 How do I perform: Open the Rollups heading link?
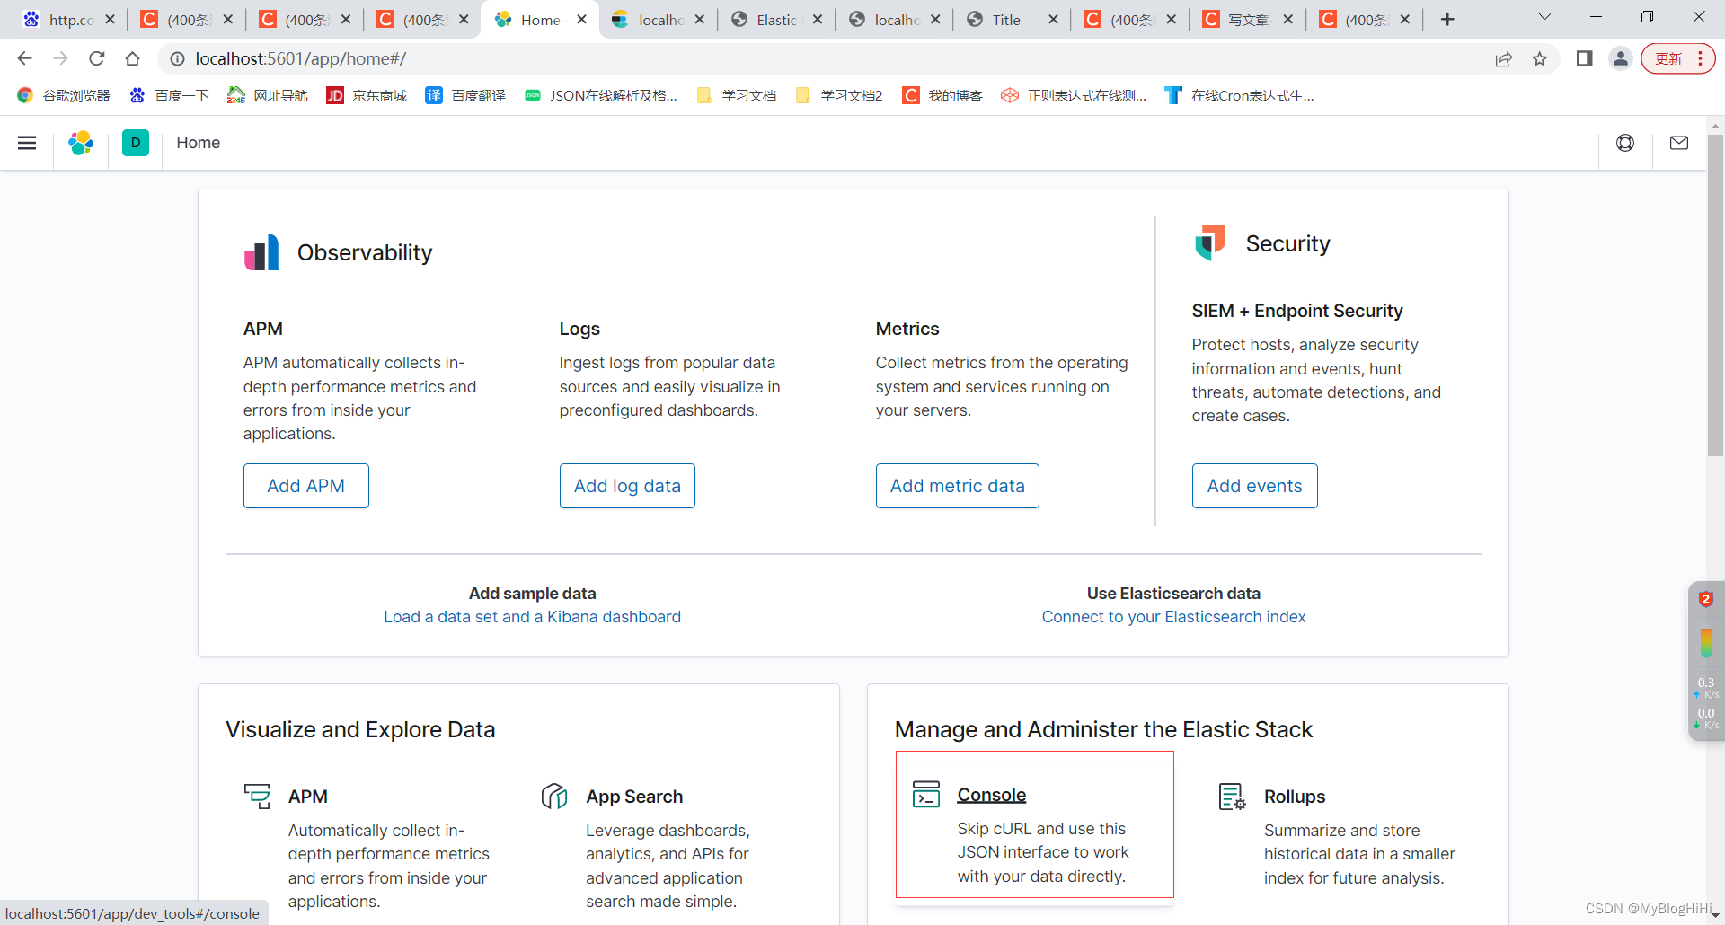point(1295,797)
